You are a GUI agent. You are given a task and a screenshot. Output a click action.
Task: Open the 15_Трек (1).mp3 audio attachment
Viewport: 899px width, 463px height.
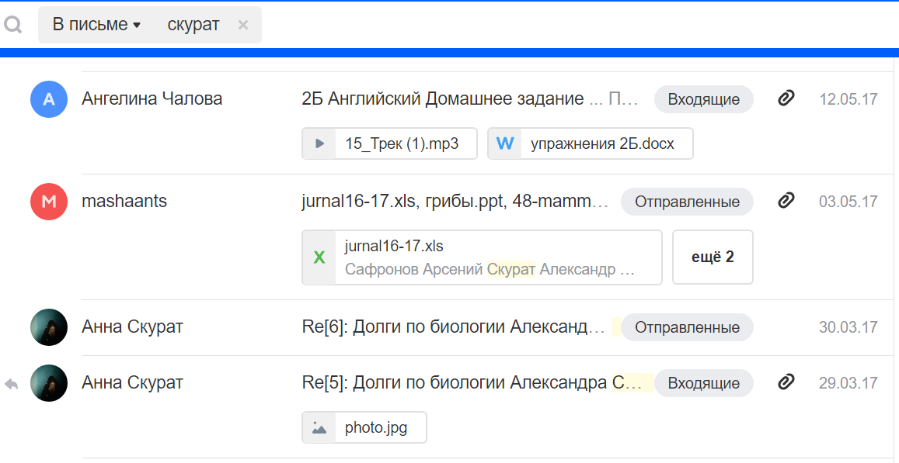pyautogui.click(x=389, y=143)
